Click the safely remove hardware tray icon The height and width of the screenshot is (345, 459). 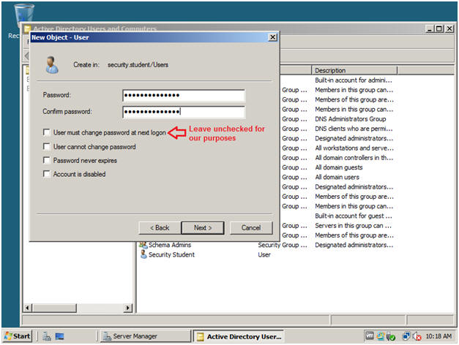coord(390,336)
